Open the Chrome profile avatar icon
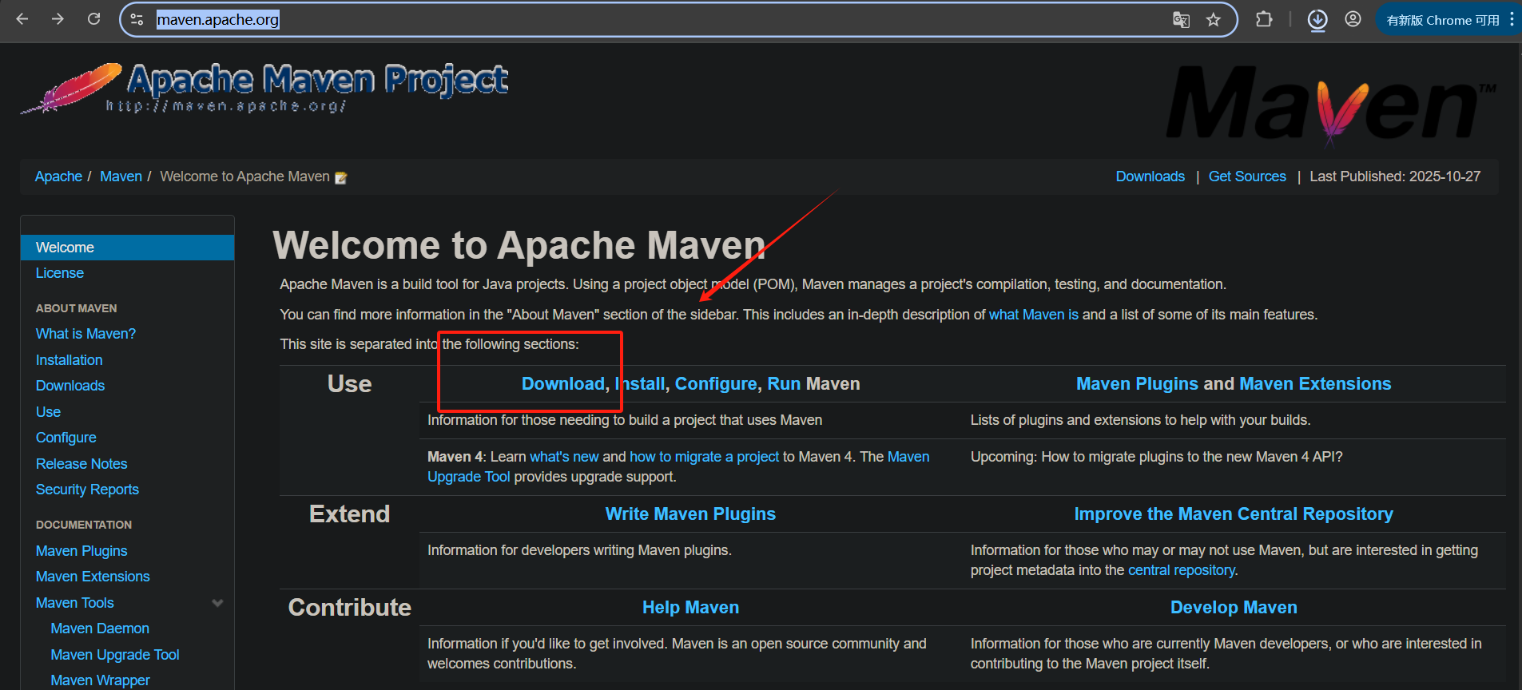Viewport: 1522px width, 690px height. click(1353, 19)
